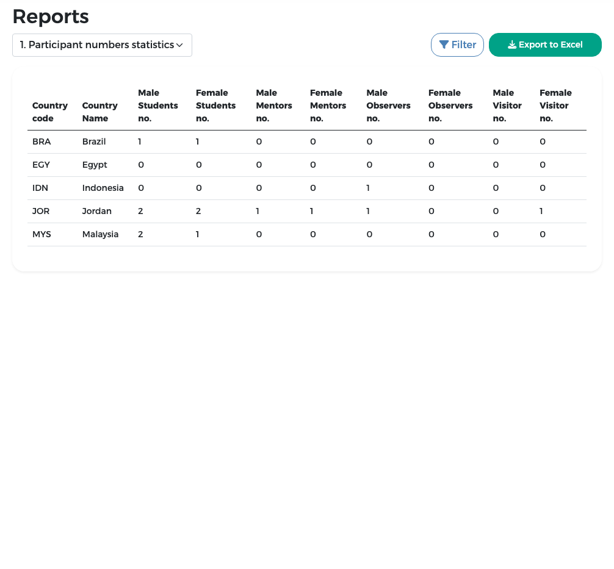Screen dimensions: 614x569
Task: Click Egypt's Male Students value
Action: (141, 165)
